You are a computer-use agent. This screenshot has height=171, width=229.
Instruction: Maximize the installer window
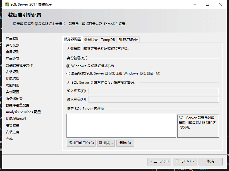pos(207,4)
